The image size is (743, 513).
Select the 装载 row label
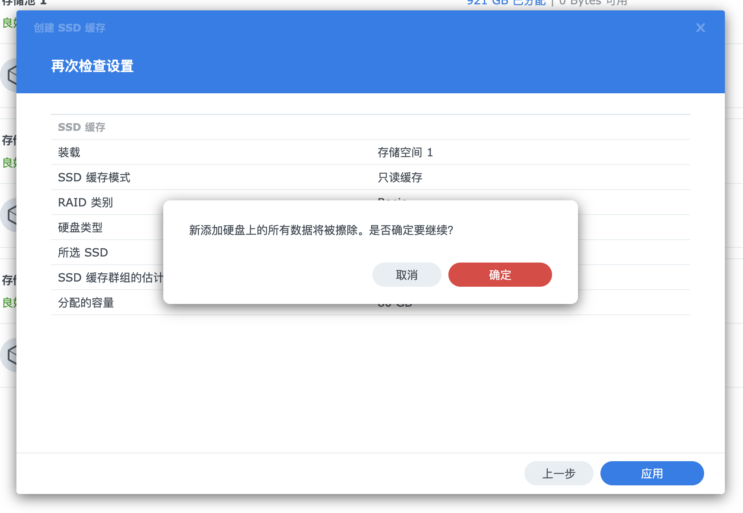point(69,152)
